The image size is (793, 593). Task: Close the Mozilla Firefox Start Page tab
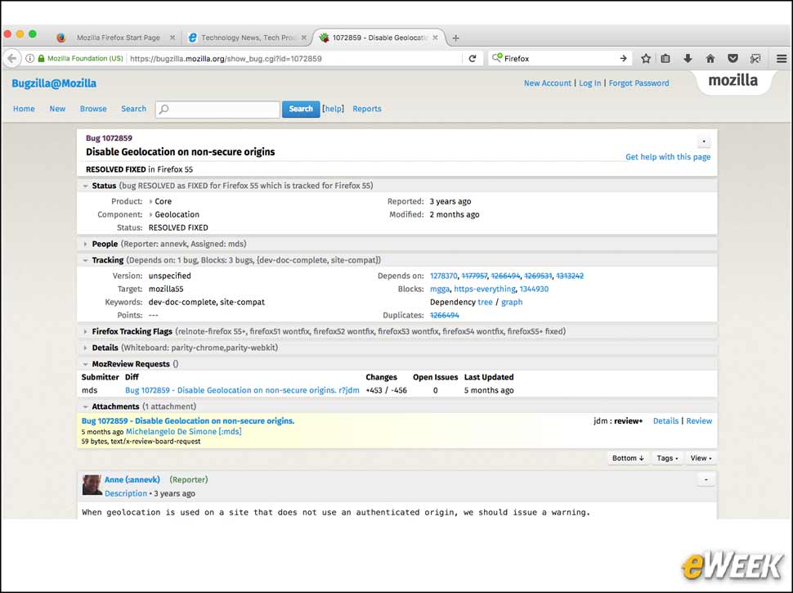172,38
